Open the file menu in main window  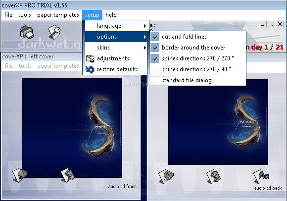point(8,15)
